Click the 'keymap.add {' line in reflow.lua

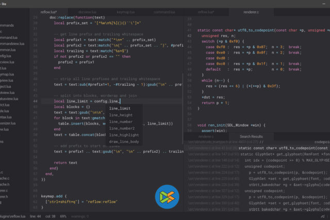[54, 196]
